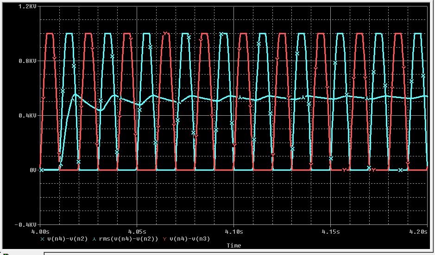Click the 4.20s x-axis tick label
Screen dimensions: 435x255
[x=419, y=231]
